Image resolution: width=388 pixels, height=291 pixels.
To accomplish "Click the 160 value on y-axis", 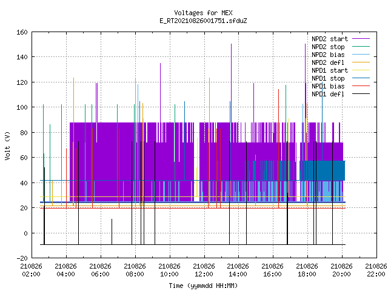I will click(22, 32).
